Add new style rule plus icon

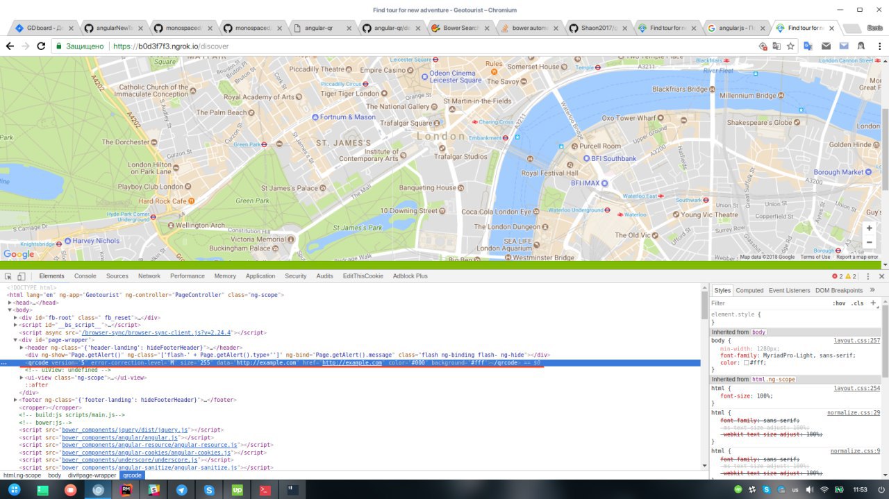(x=874, y=303)
